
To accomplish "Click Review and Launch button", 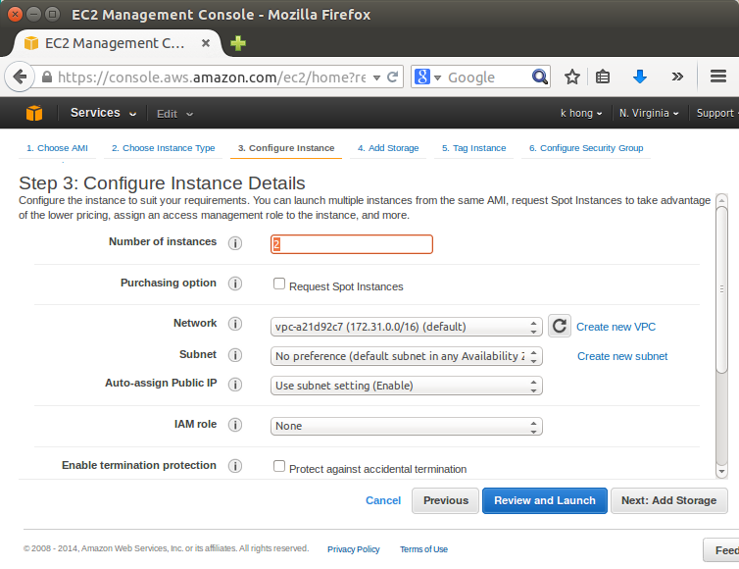I will coord(545,500).
